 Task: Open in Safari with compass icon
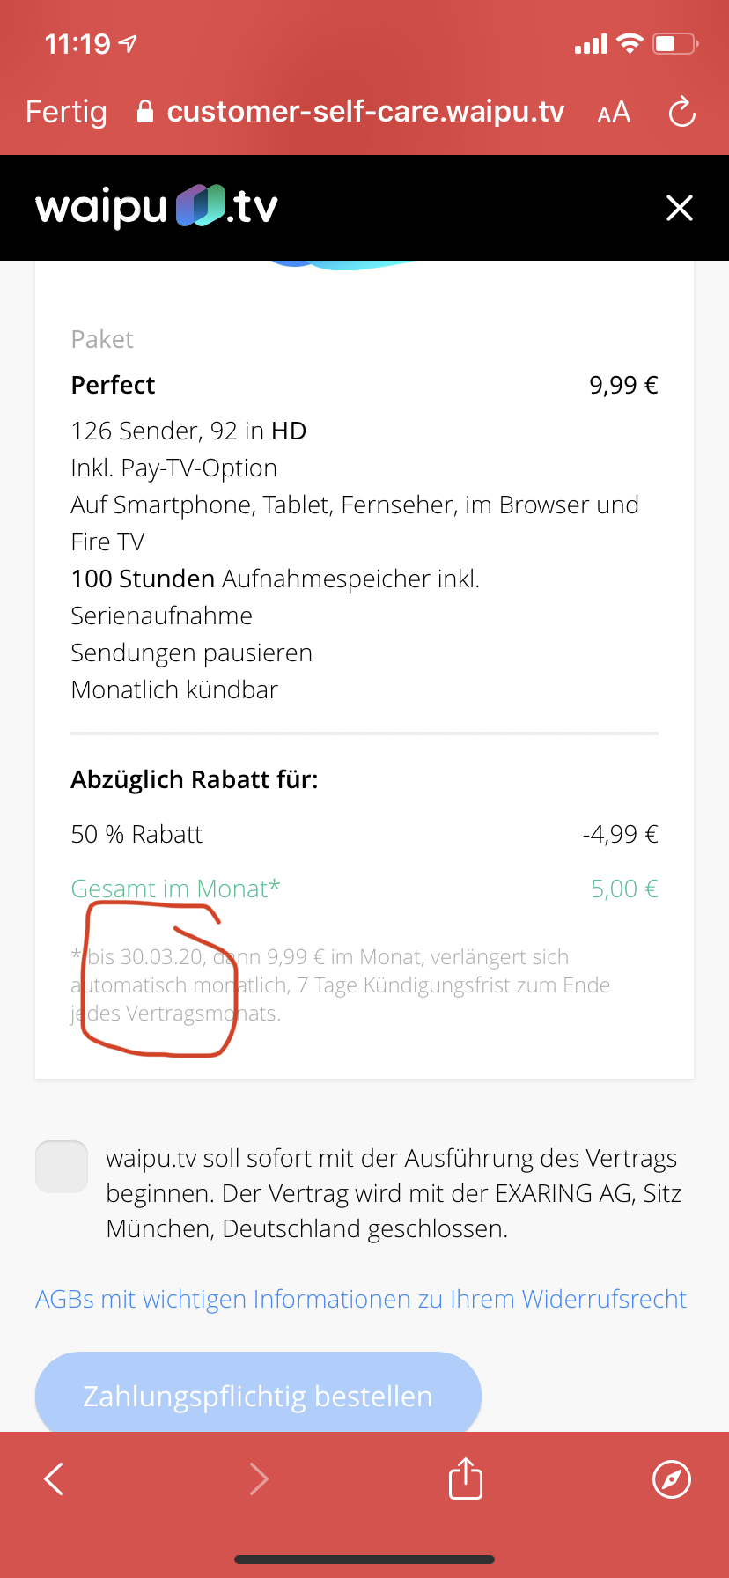pos(672,1478)
